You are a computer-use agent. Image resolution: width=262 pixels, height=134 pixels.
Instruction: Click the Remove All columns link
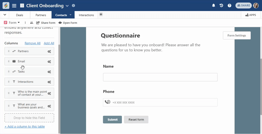(33, 43)
